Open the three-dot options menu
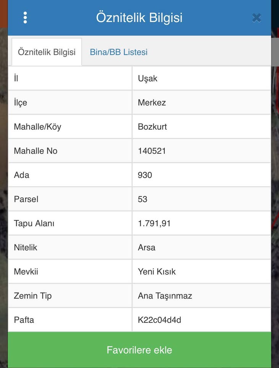The width and height of the screenshot is (279, 368). 25,18
